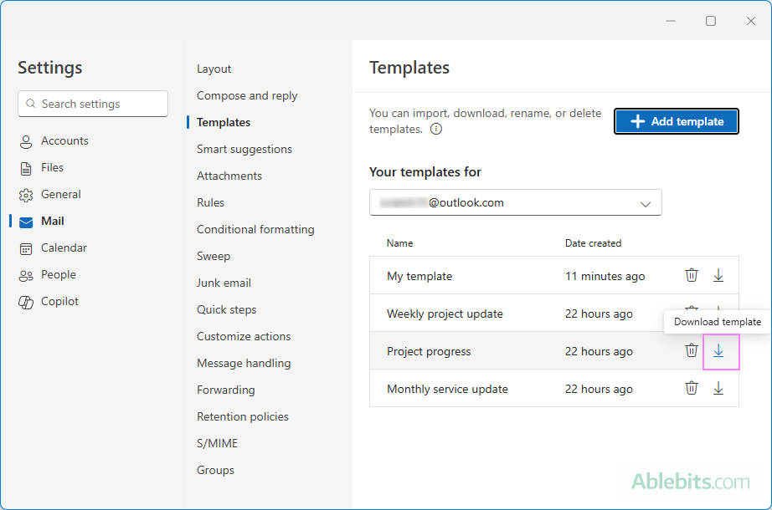Download the Project progress template
This screenshot has height=510, width=772.
718,351
